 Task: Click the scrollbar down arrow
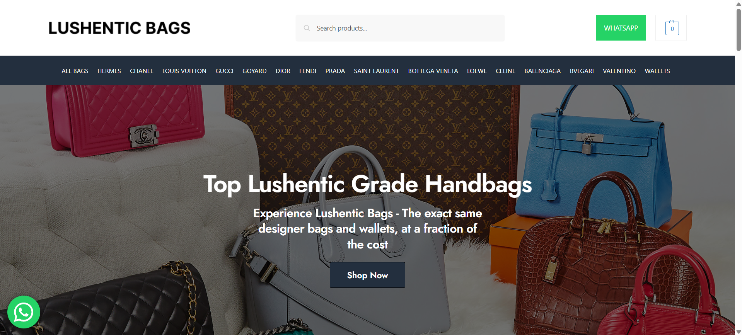pyautogui.click(x=739, y=332)
